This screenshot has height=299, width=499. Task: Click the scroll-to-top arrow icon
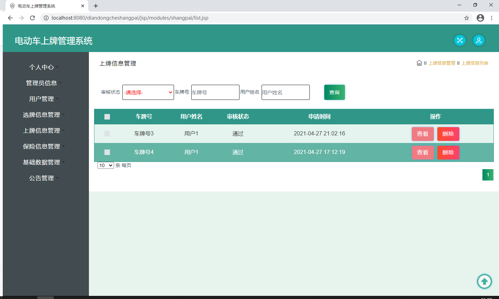click(485, 281)
